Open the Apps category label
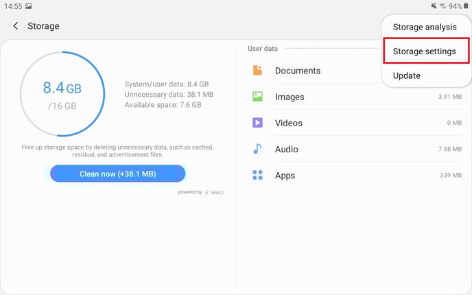Viewport: 472px width, 295px height. (285, 176)
